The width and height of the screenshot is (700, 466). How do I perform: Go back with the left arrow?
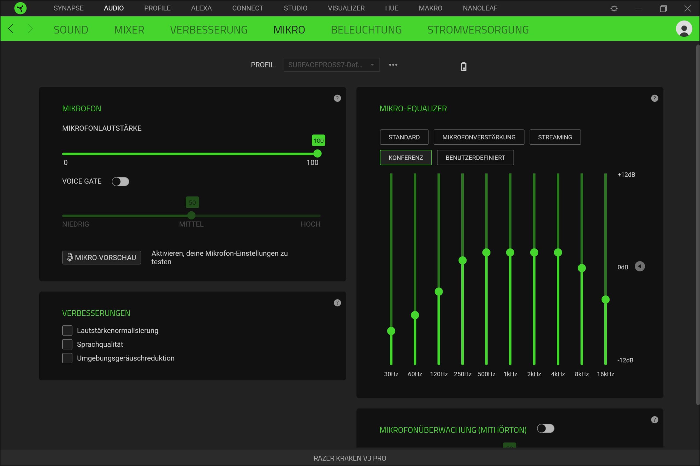[x=11, y=29]
